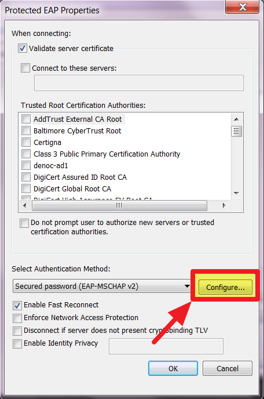Click the Configure... button
Screen dimensions: 264x399
[x=225, y=287]
